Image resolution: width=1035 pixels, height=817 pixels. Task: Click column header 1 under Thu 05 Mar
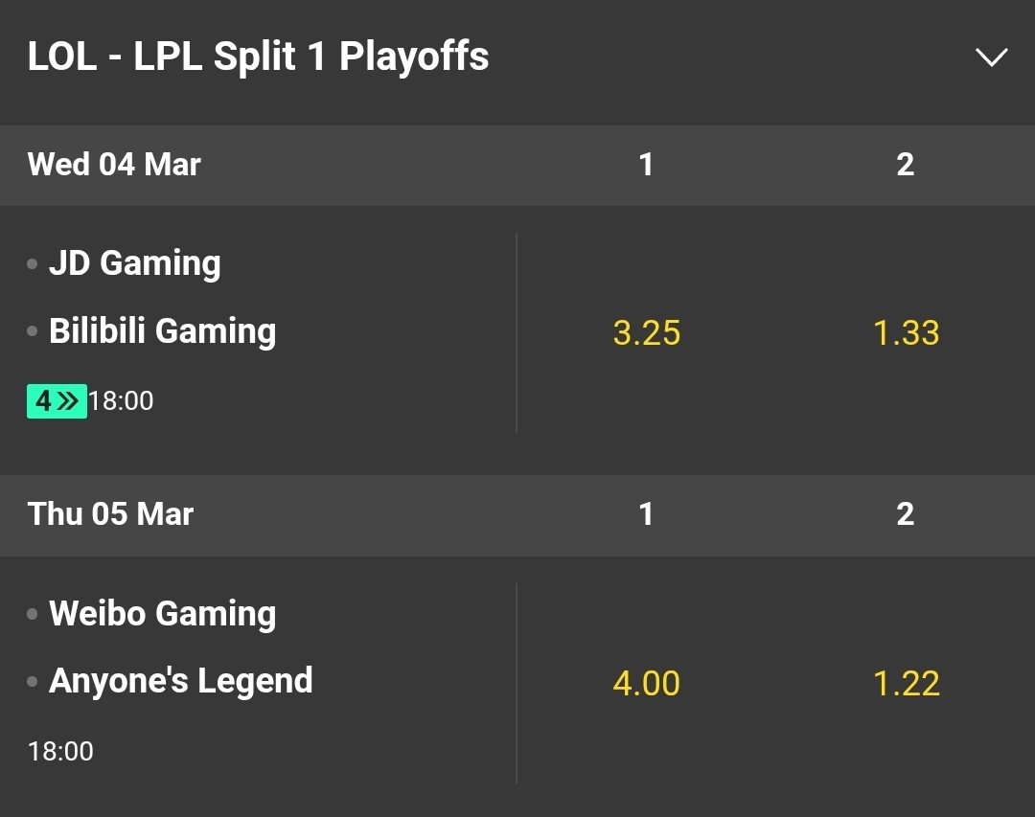pos(646,514)
